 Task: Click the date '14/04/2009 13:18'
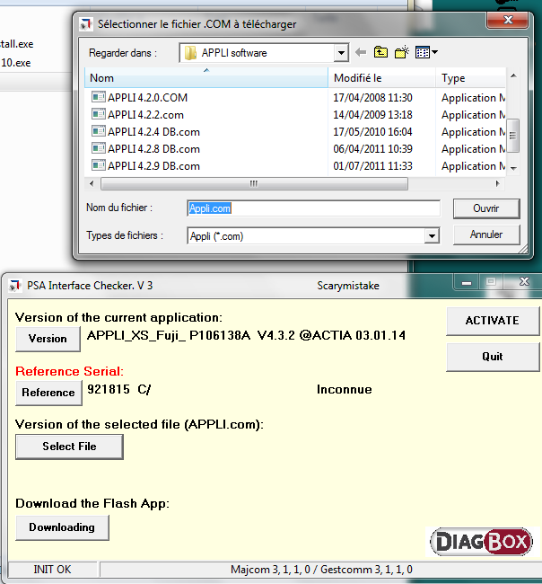(x=372, y=115)
